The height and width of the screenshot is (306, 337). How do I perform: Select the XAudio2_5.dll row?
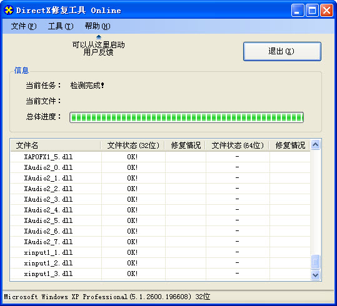[160, 220]
